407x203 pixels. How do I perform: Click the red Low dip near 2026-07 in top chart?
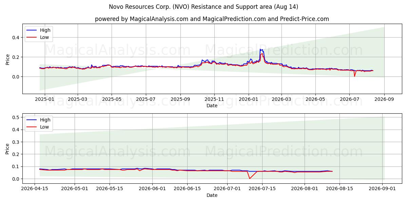pos(355,76)
